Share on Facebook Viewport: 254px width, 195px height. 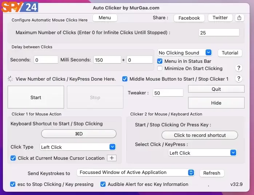tap(189, 18)
